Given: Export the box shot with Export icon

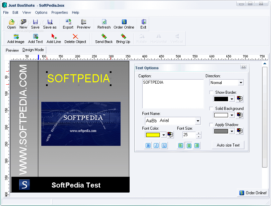Looking at the screenshot, I should click(x=68, y=24).
